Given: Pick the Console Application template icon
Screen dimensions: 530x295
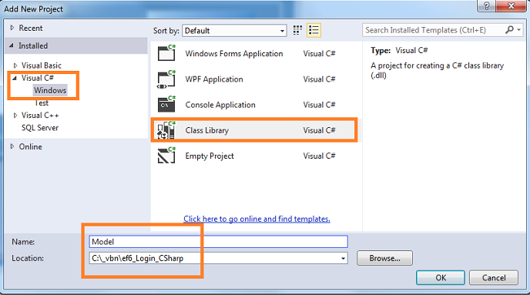Looking at the screenshot, I should 166,105.
